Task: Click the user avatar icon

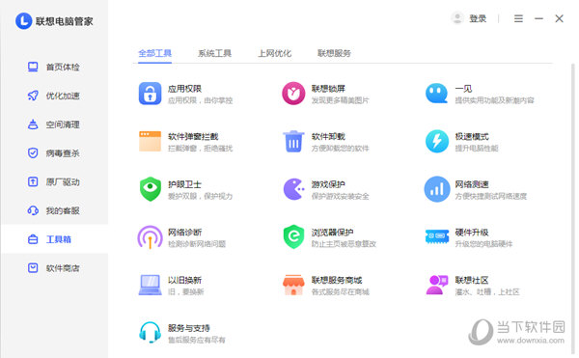Action: tap(457, 18)
